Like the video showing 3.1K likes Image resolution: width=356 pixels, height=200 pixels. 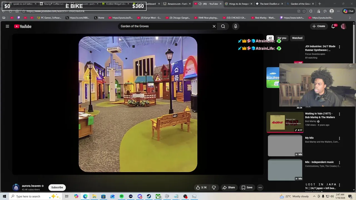pyautogui.click(x=201, y=187)
